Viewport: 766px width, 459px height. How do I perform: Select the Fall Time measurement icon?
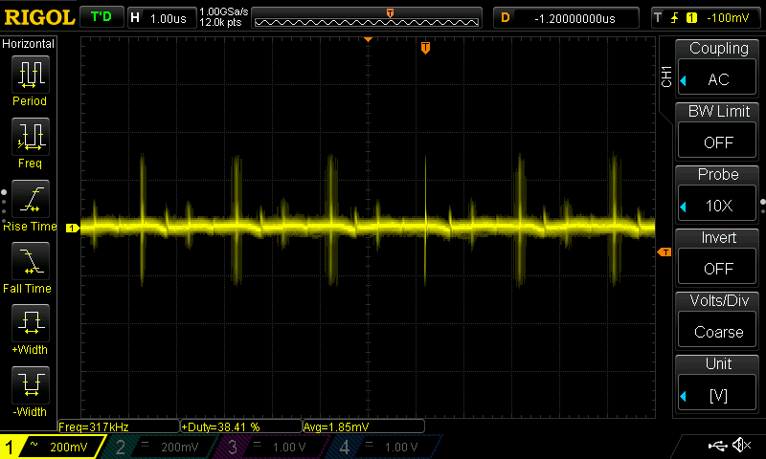pos(31,261)
